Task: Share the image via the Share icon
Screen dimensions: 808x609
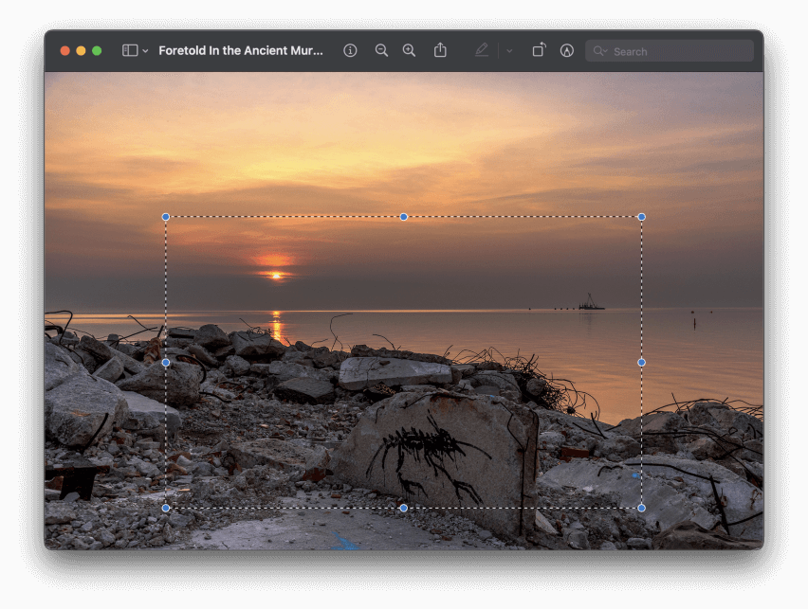Action: coord(440,50)
